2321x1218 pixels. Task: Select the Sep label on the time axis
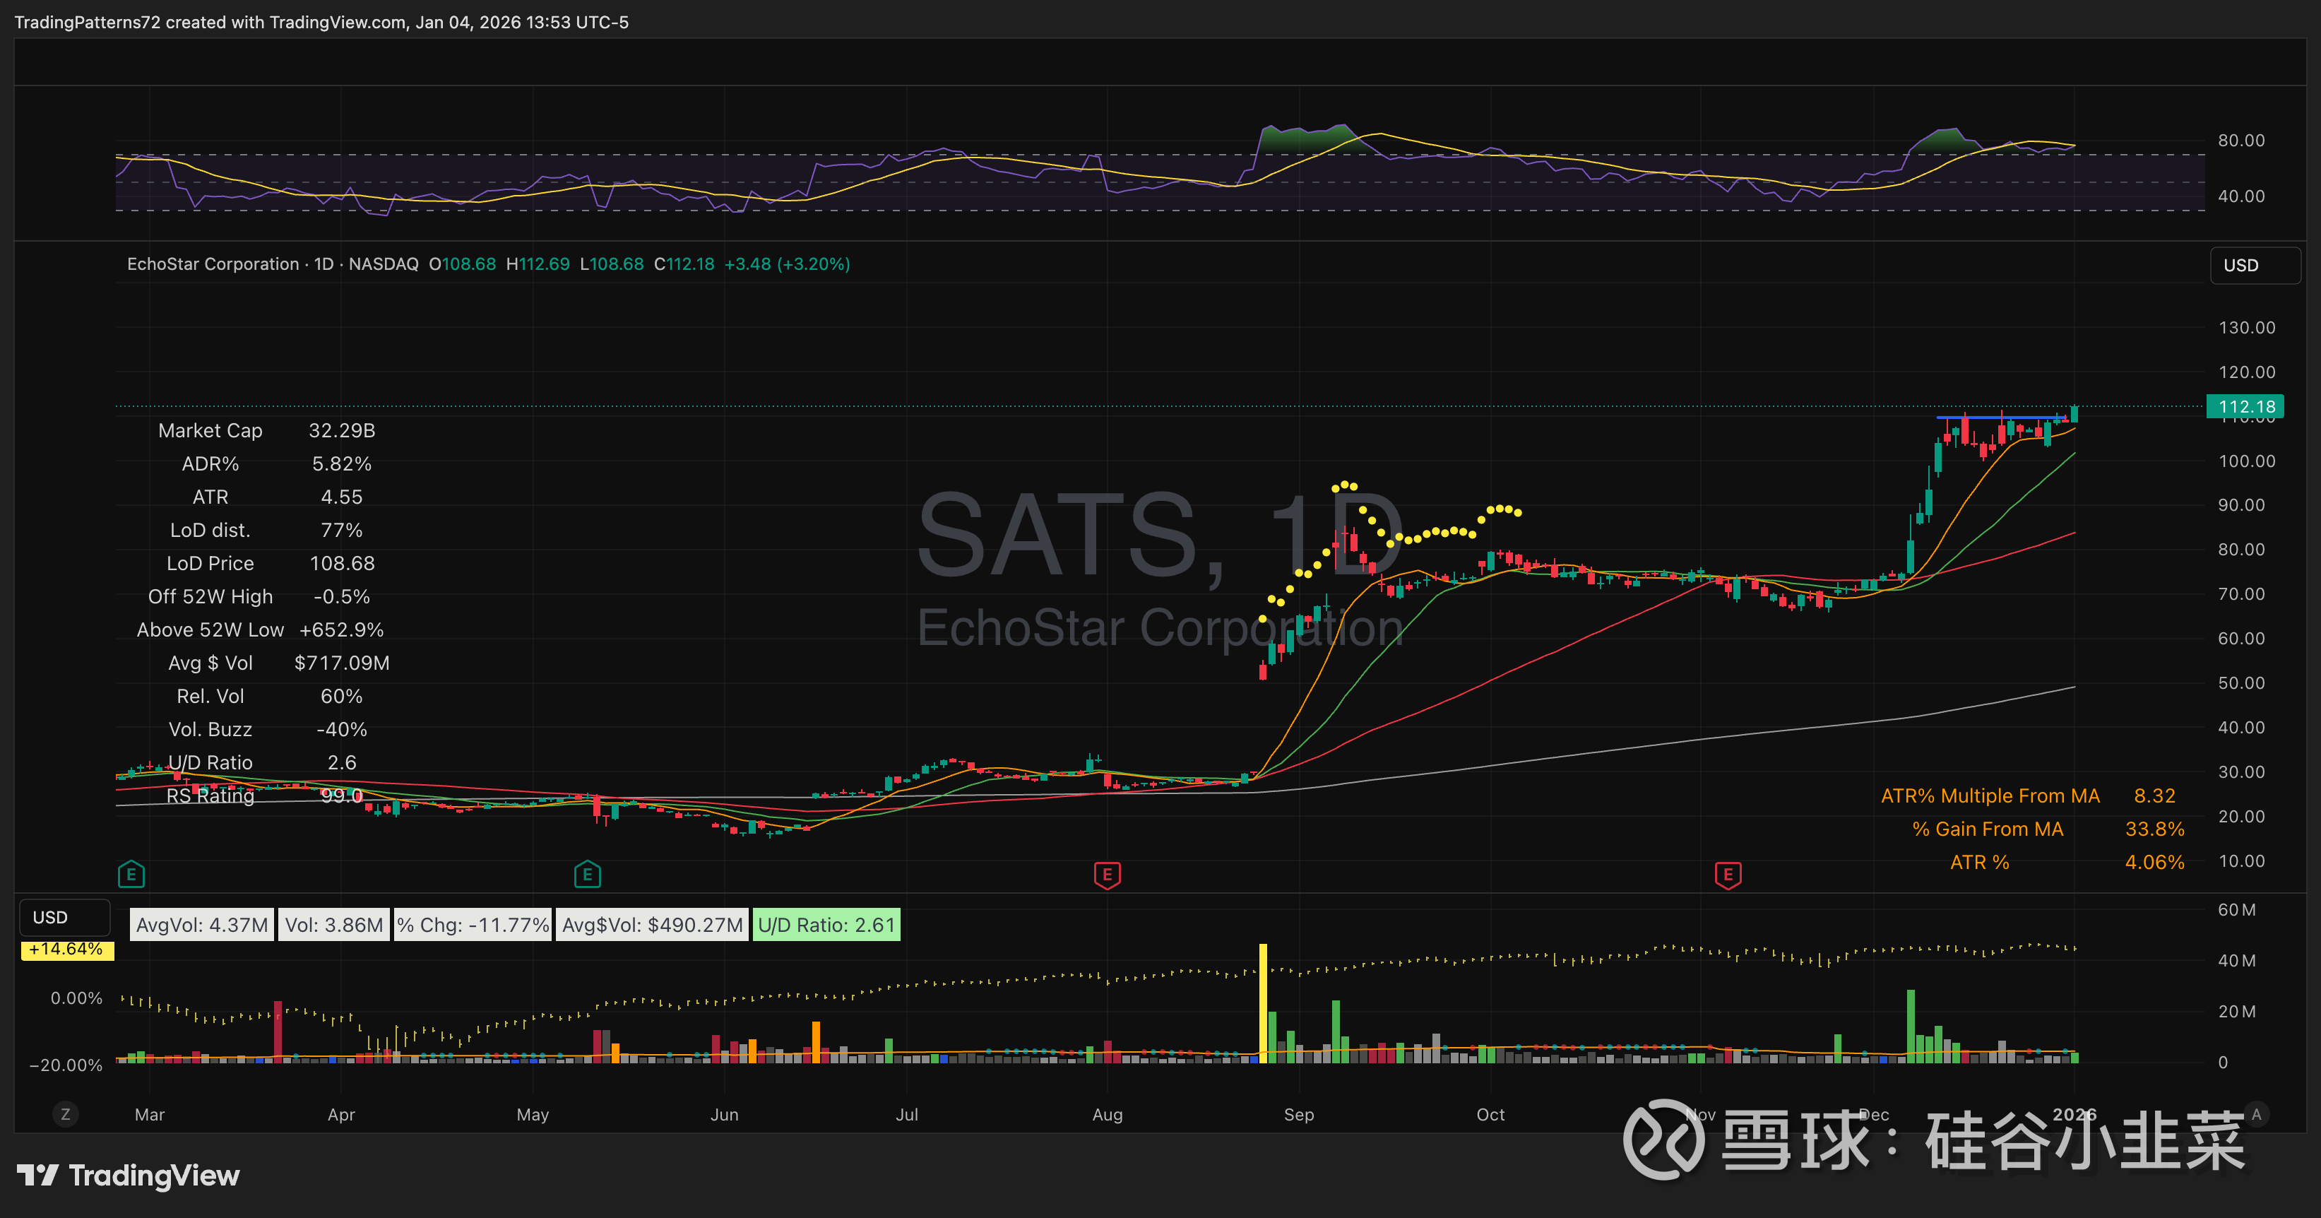[x=1298, y=1114]
